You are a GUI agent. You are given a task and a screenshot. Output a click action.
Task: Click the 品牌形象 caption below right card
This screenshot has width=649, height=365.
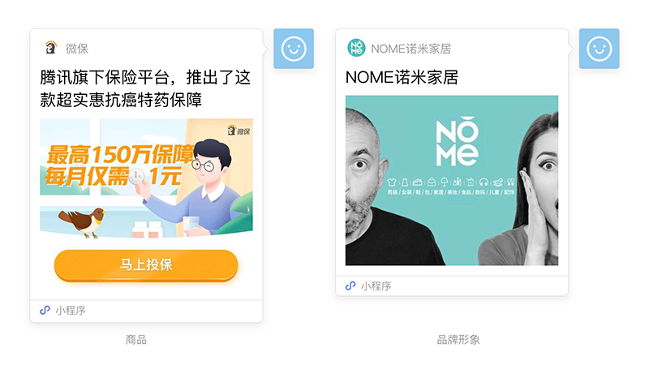[458, 340]
